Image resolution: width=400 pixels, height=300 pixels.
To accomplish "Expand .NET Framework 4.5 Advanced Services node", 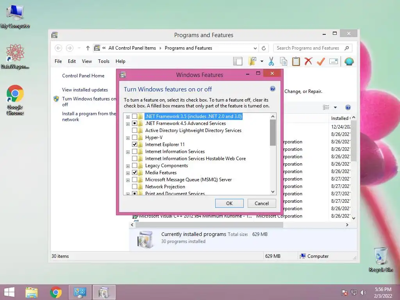I will (x=128, y=124).
